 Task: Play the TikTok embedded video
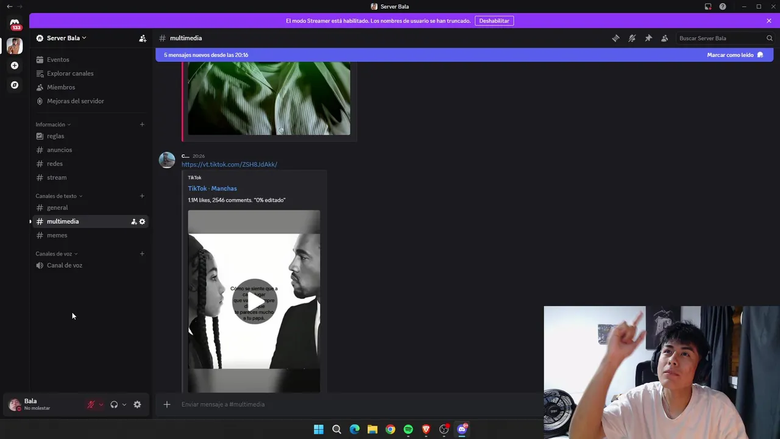254,301
